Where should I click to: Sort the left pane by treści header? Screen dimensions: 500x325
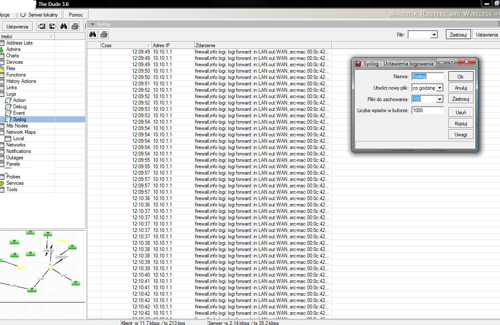pyautogui.click(x=27, y=37)
